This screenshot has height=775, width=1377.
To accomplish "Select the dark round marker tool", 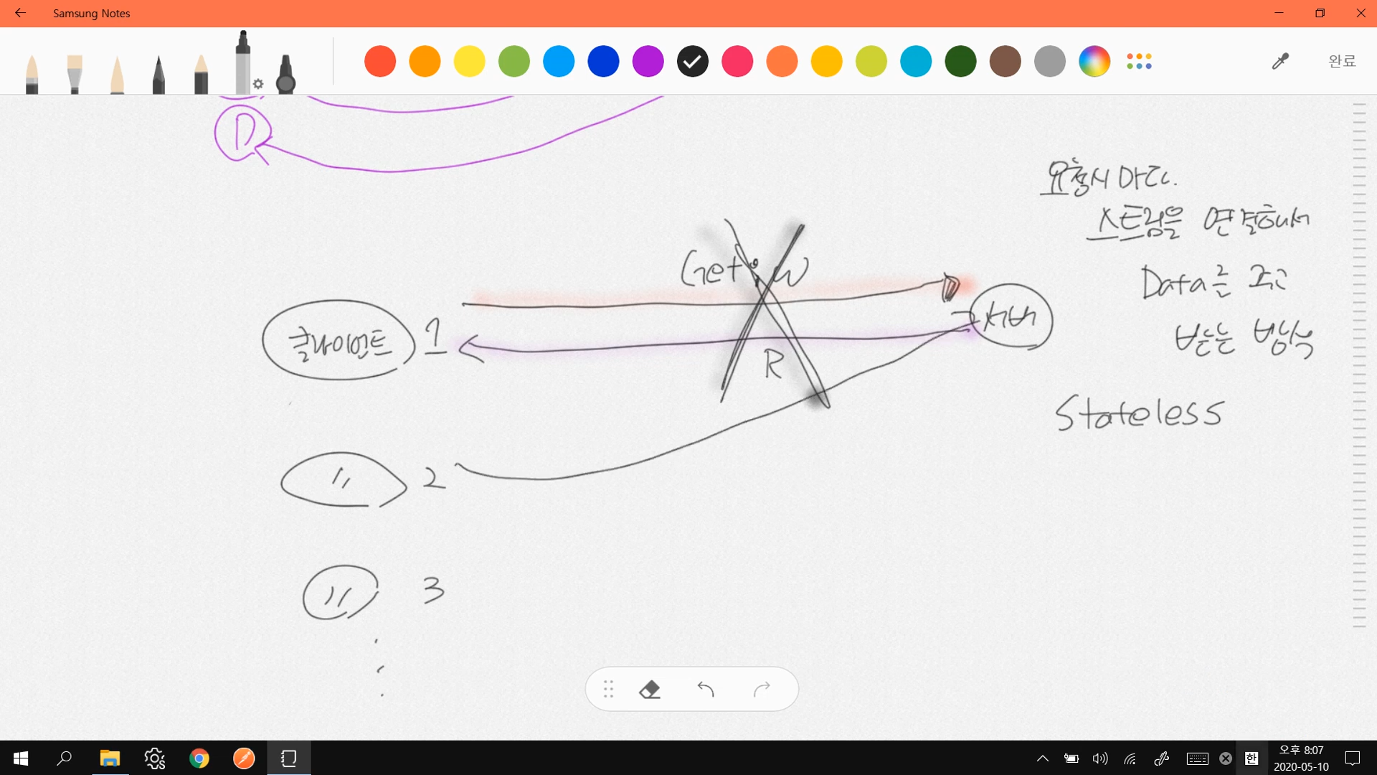I will [x=285, y=74].
